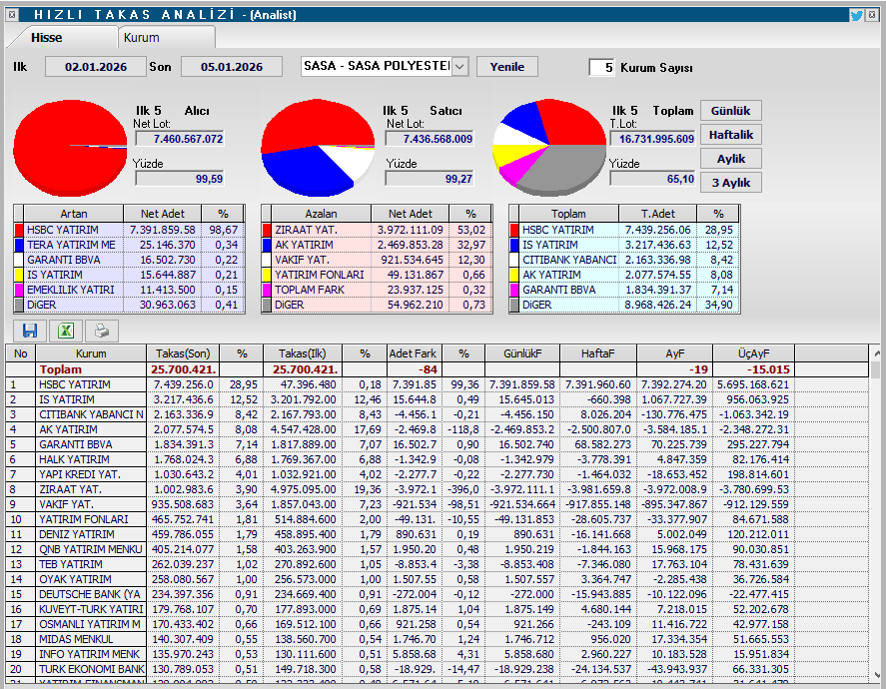Open the SASA stock selection dropdown
This screenshot has height=689, width=886.
[x=459, y=67]
